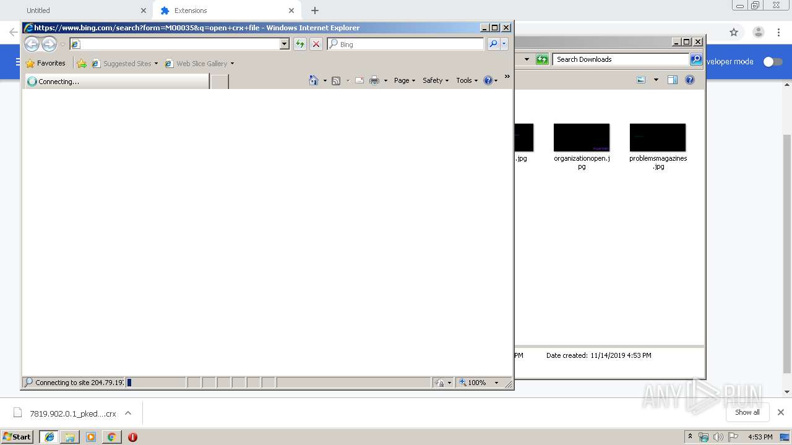Click the Refresh icon in Internet Explorer
Viewport: 792px width, 445px height.
tap(300, 44)
